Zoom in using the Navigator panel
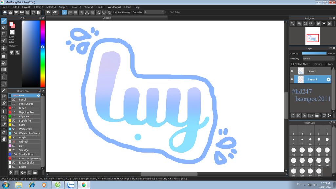This screenshot has width=336, height=189. point(300,23)
